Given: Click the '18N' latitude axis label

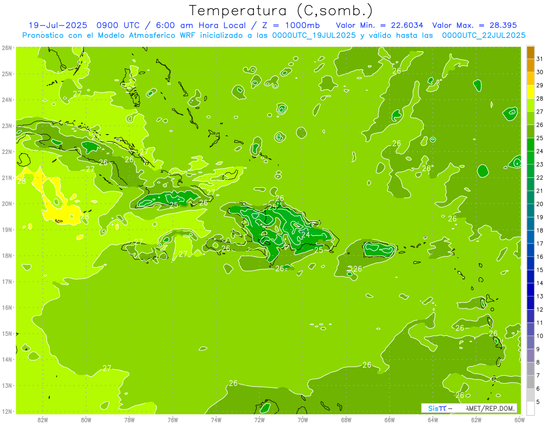Looking at the screenshot, I should pyautogui.click(x=6, y=256).
